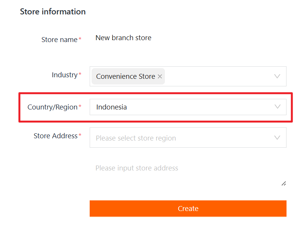Remove the Convenience Store industry tag
Image resolution: width=304 pixels, height=225 pixels.
[160, 77]
